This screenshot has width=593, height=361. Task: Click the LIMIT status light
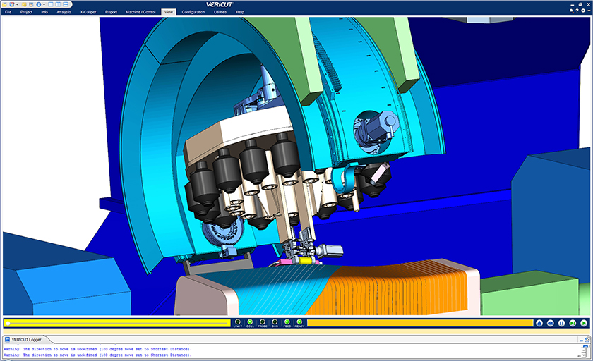(237, 322)
